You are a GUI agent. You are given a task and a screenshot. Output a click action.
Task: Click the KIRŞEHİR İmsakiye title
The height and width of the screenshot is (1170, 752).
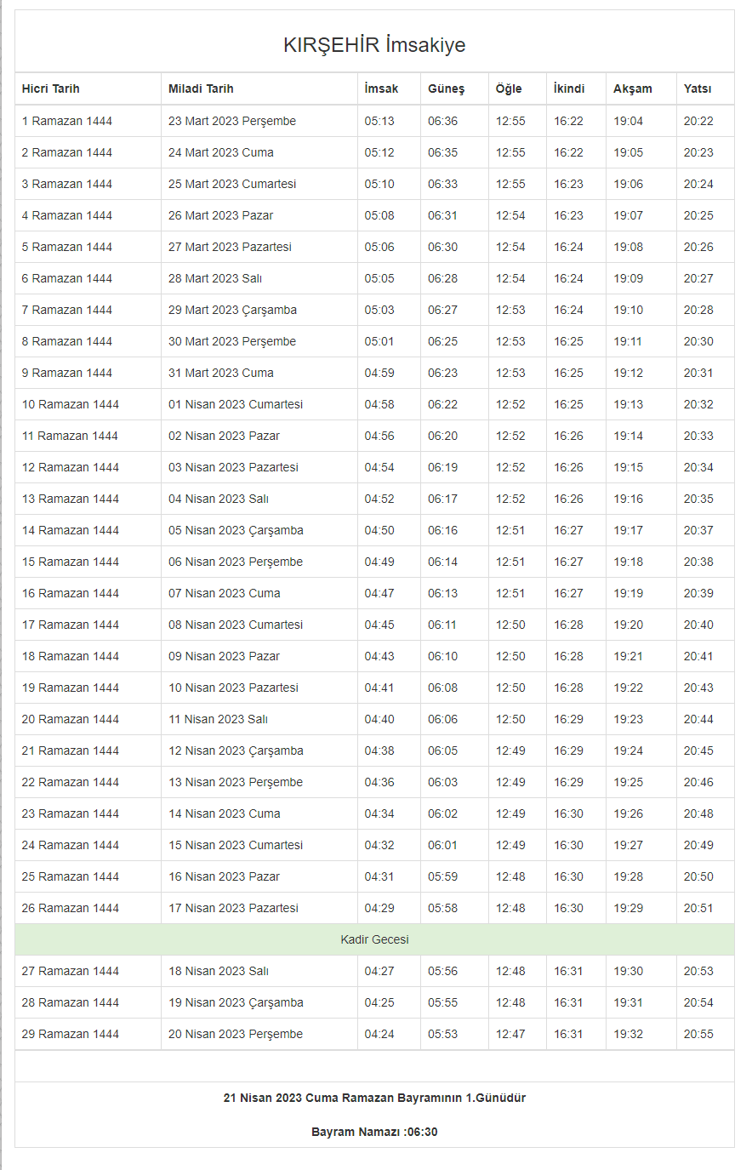[x=374, y=45]
